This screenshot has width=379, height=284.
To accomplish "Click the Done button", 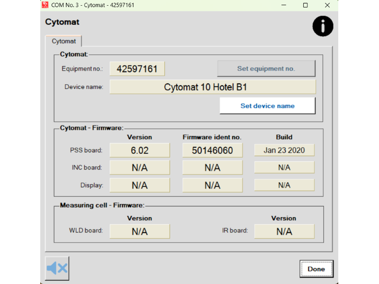I will [x=316, y=269].
